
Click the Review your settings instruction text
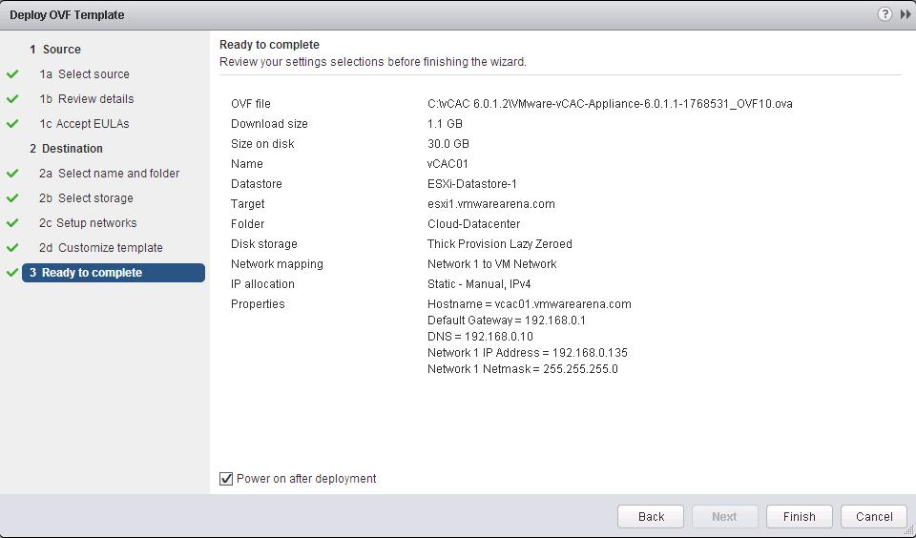[x=373, y=62]
